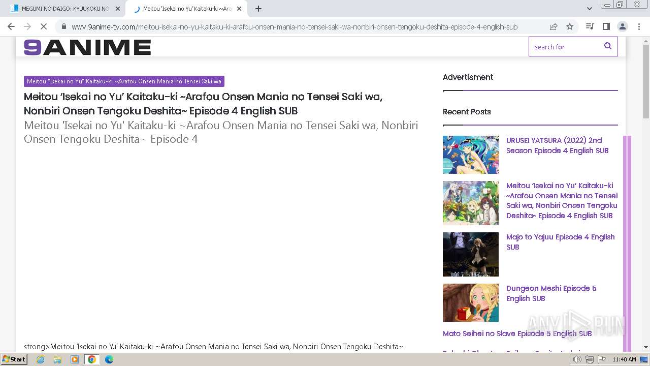Open Urusei Yatsura 2nd Season Episode 4 link
This screenshot has height=366, width=650.
[x=557, y=145]
